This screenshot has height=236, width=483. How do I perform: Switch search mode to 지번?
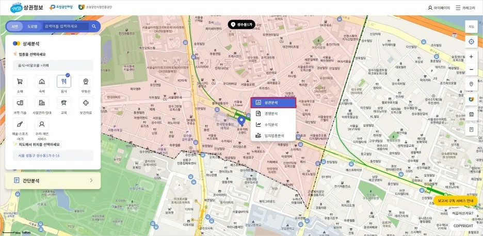(15, 26)
